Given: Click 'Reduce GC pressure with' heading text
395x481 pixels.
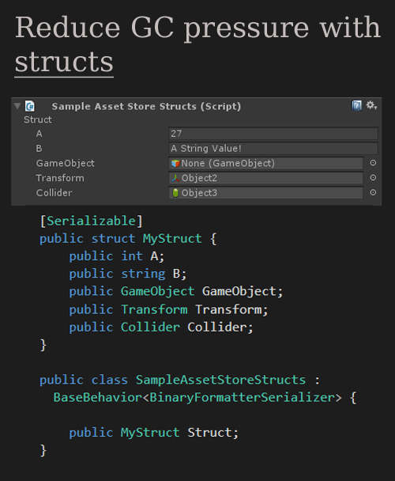Looking at the screenshot, I should click(197, 28).
